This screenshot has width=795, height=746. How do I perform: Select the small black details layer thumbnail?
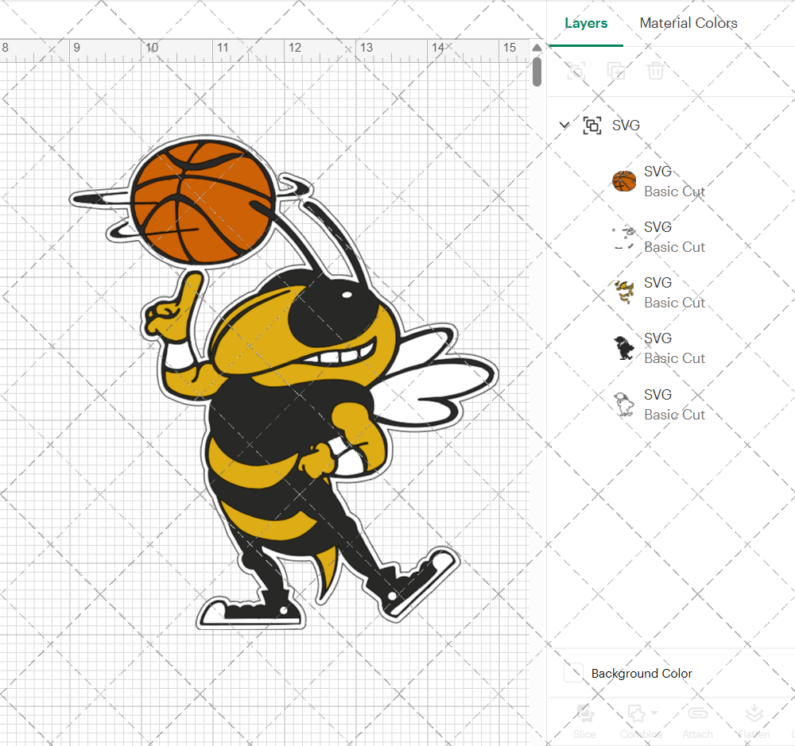tap(624, 238)
